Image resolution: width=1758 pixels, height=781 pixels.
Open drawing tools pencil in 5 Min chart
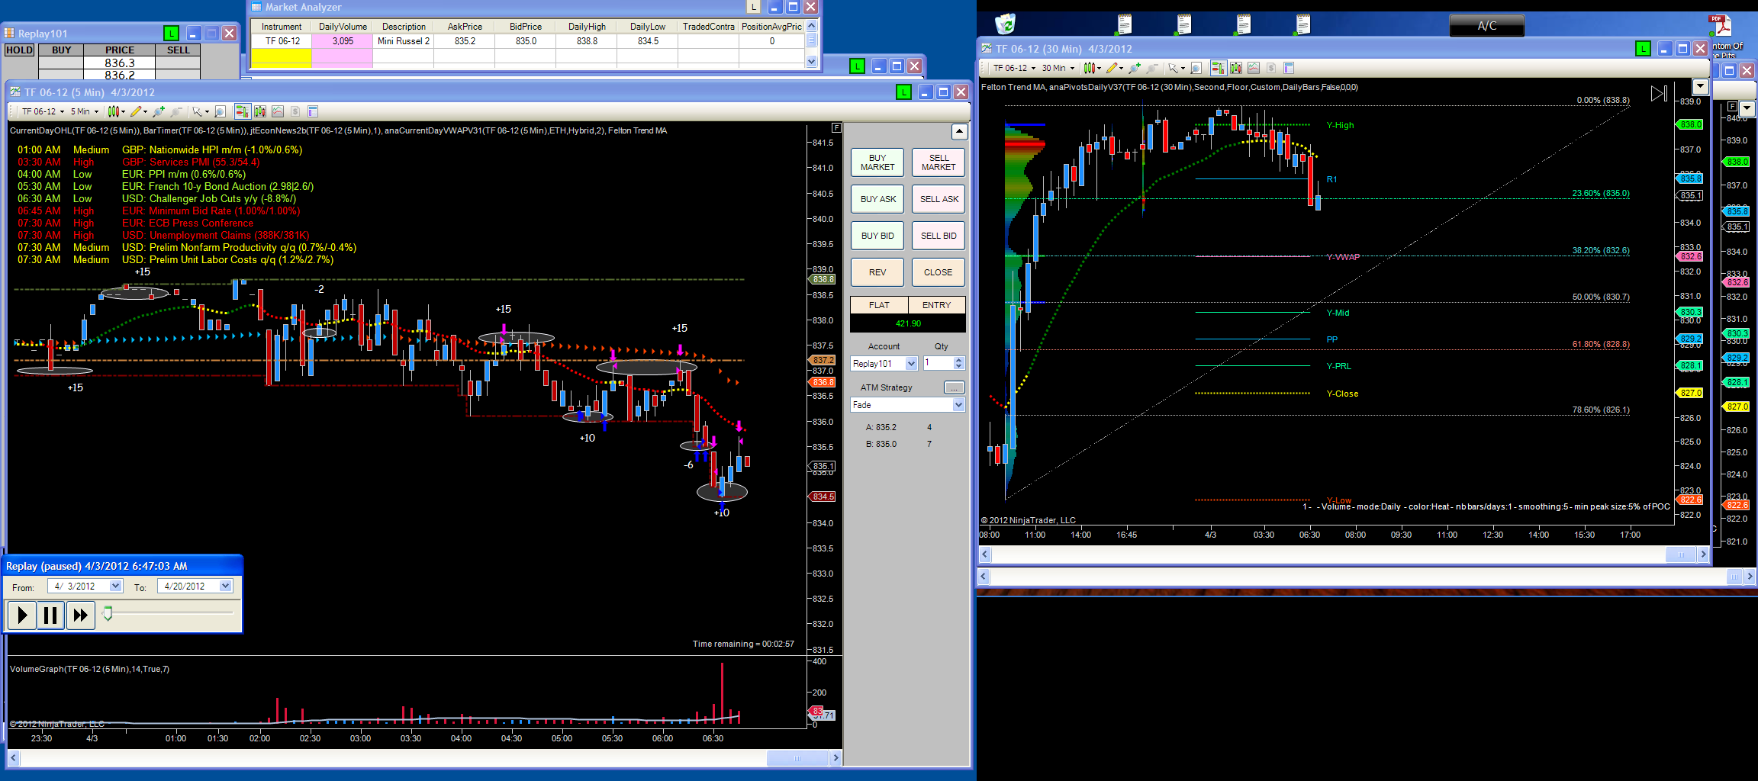click(137, 111)
